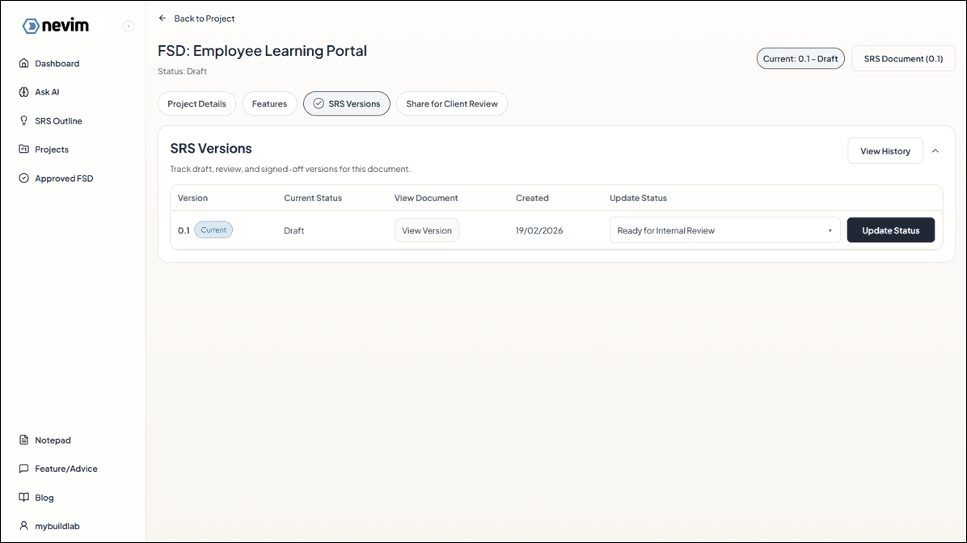Click the View Version button

coord(426,230)
